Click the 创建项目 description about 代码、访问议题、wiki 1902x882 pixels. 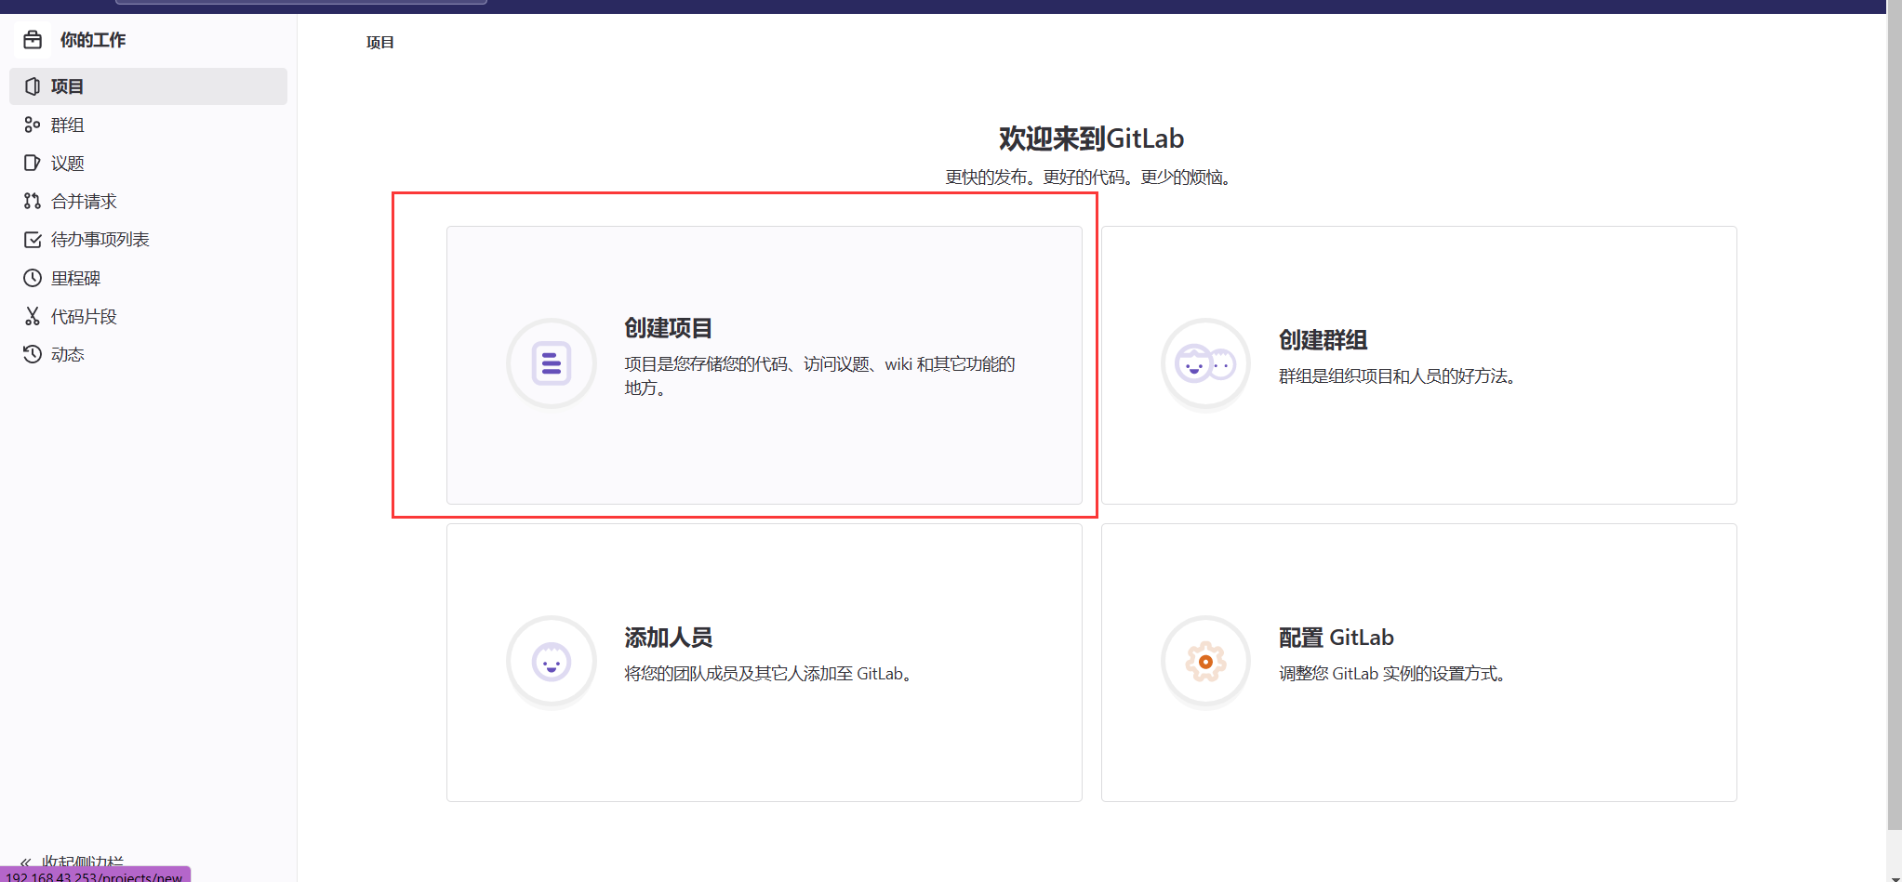pyautogui.click(x=819, y=375)
